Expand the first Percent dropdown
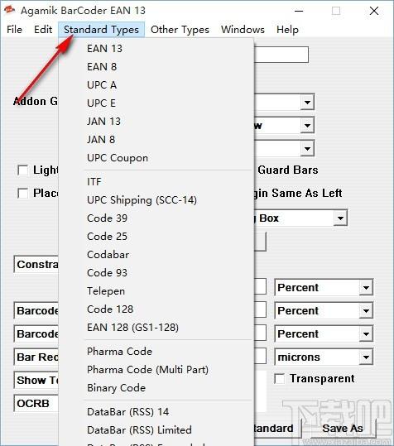This screenshot has height=446, width=394. [x=366, y=288]
